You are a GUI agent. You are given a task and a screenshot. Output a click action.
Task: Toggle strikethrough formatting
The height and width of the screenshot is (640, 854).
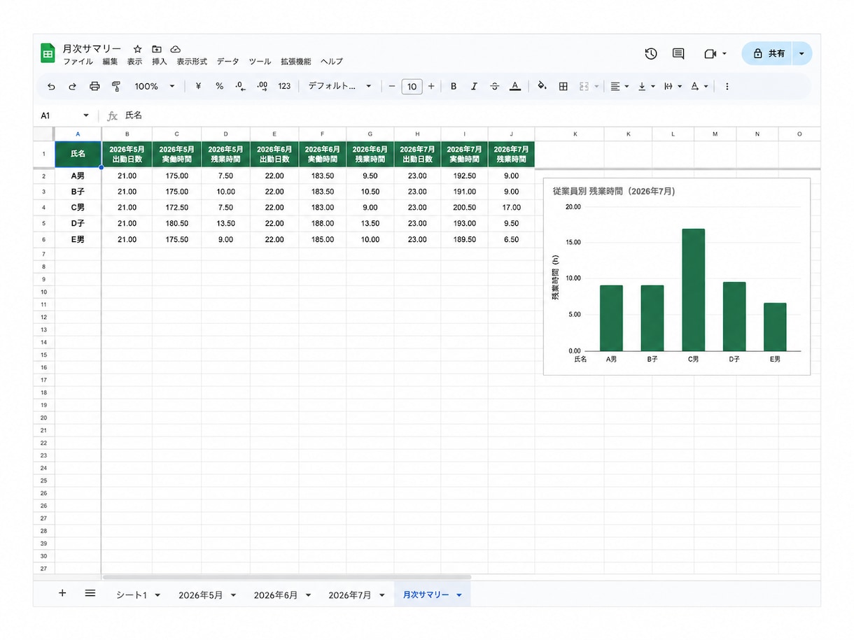coord(495,87)
